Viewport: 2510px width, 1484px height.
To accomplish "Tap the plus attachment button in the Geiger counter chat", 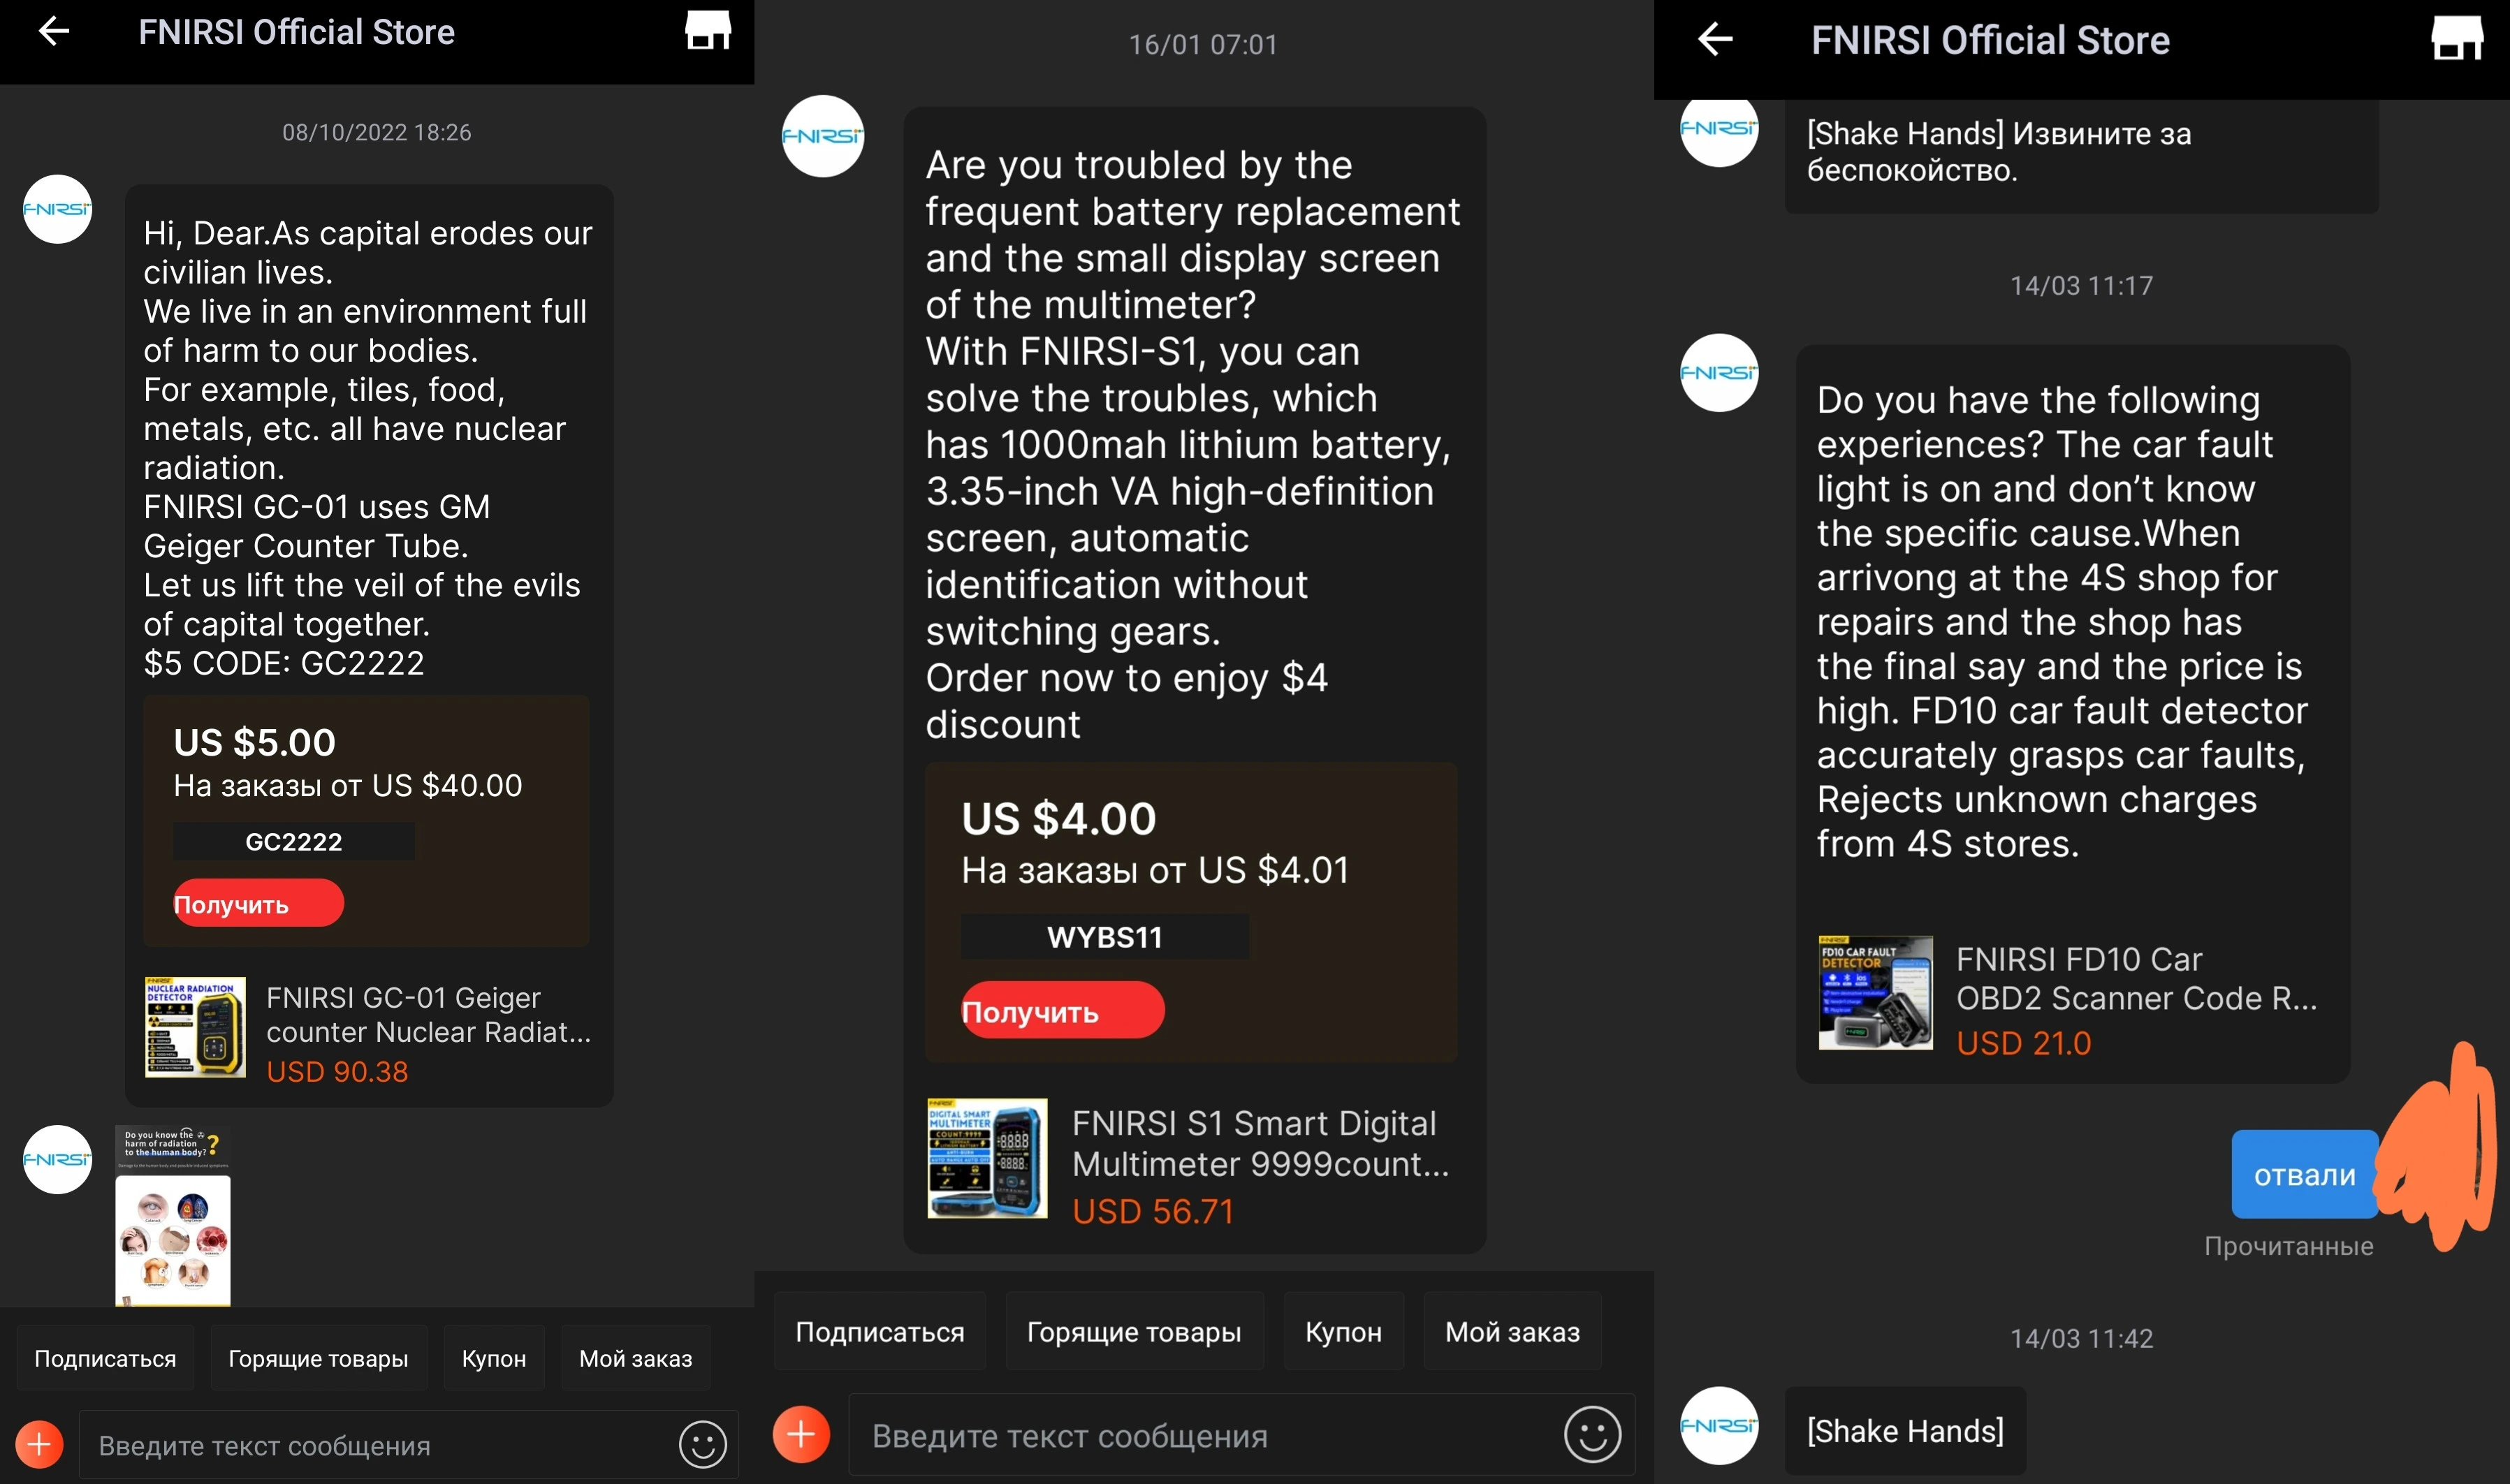I will 39,1444.
